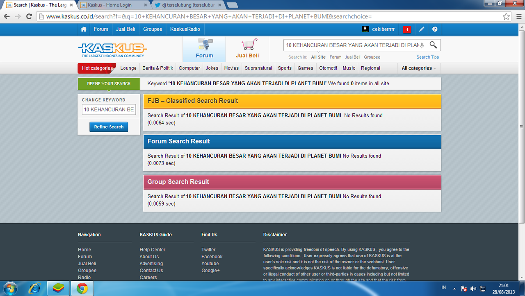Set search scope to Groupee
Screen dimensions: 525x296
click(x=372, y=57)
